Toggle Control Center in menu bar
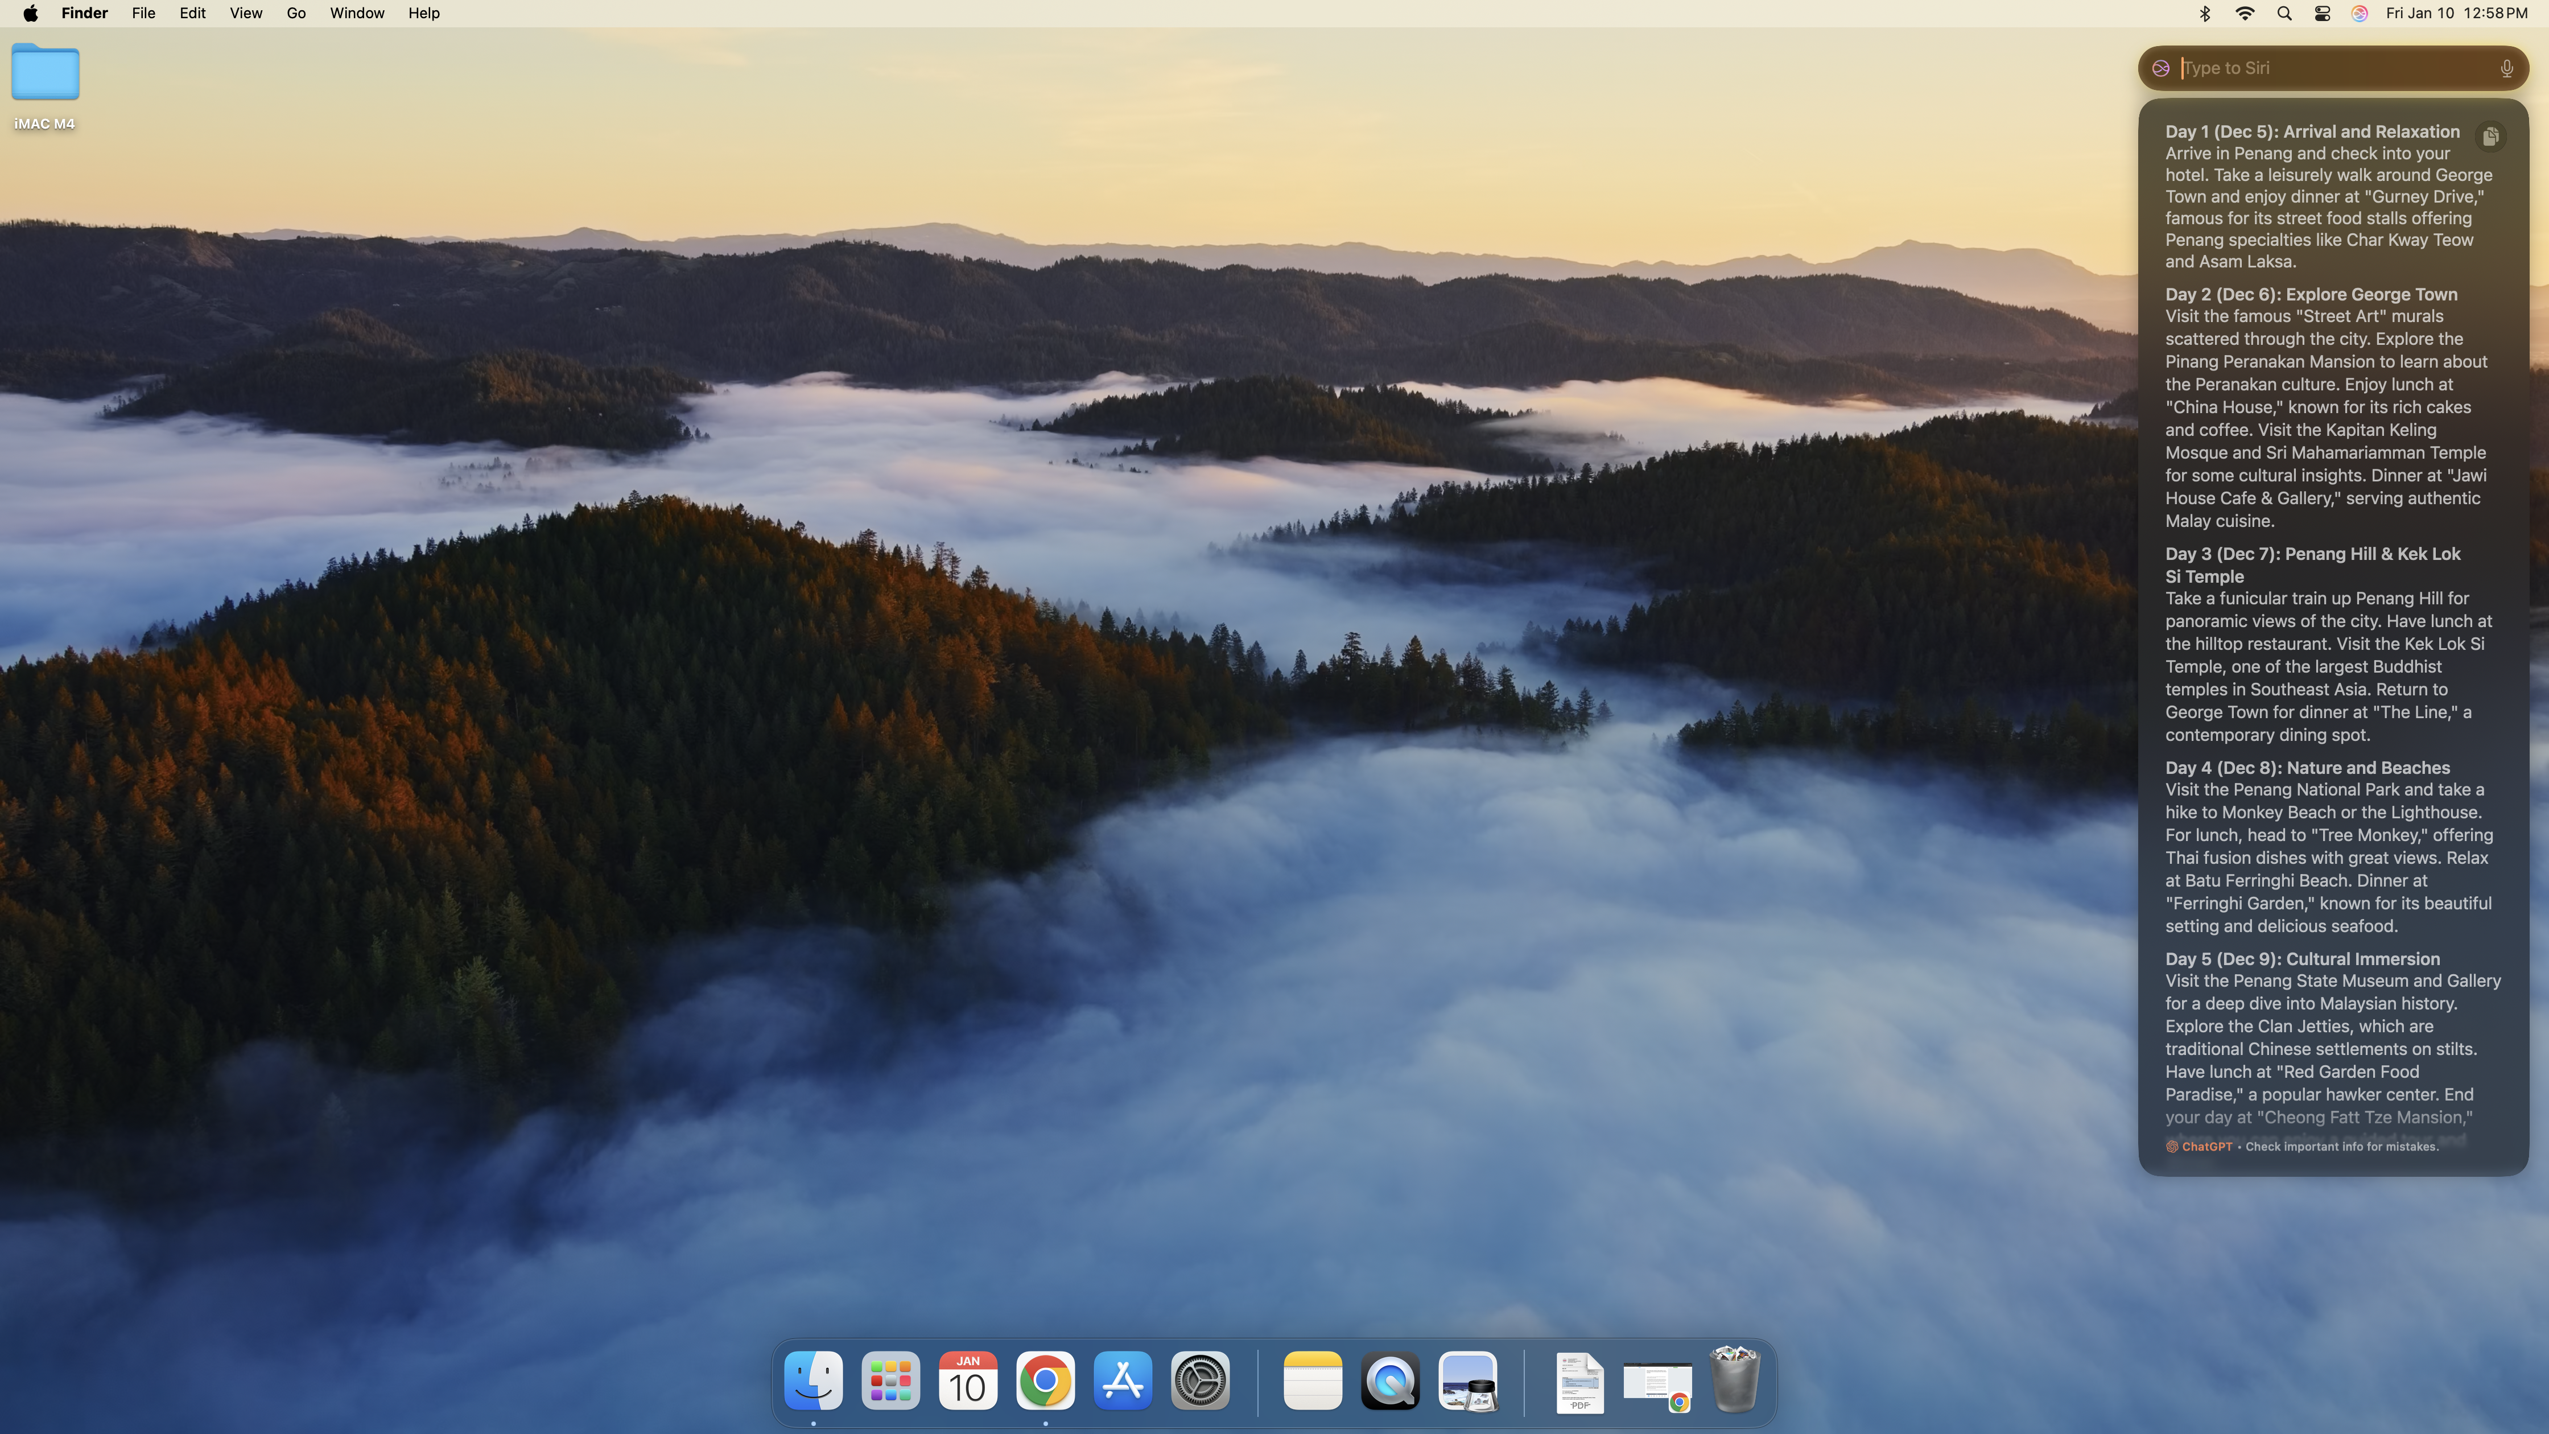 (x=2321, y=13)
